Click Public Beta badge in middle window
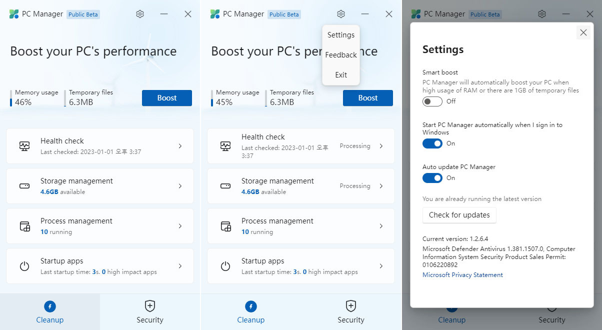The image size is (602, 330). [x=284, y=14]
